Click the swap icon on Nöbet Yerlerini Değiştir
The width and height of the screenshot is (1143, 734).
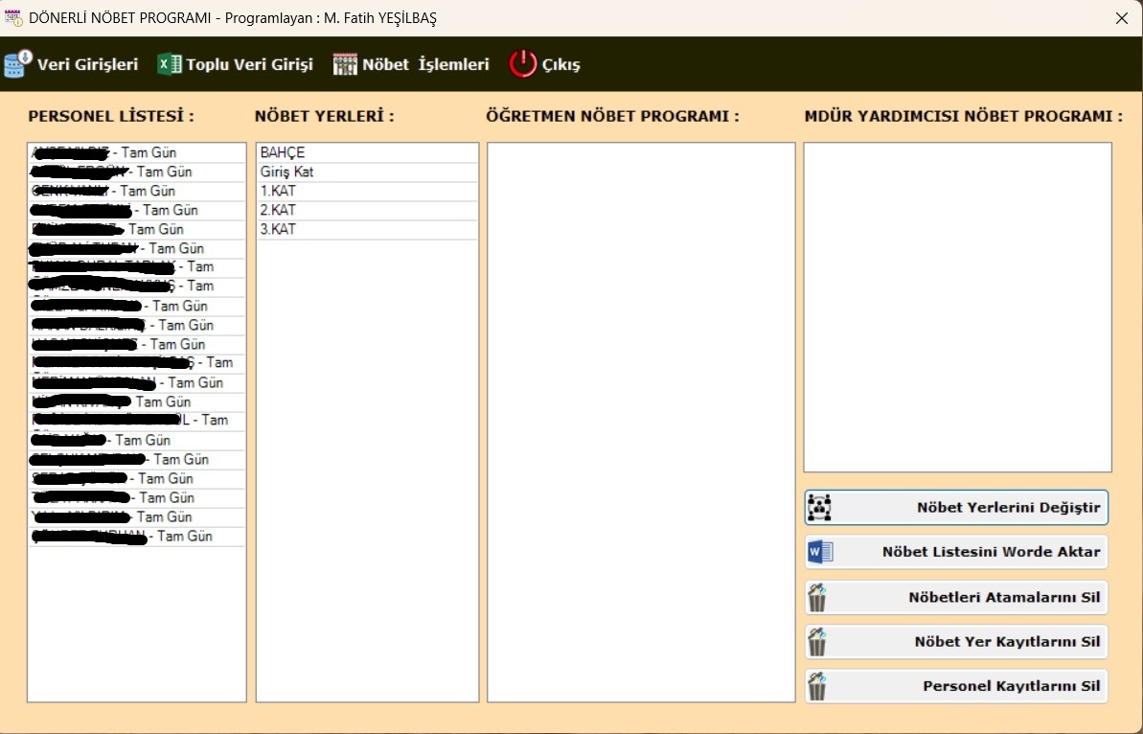(819, 508)
